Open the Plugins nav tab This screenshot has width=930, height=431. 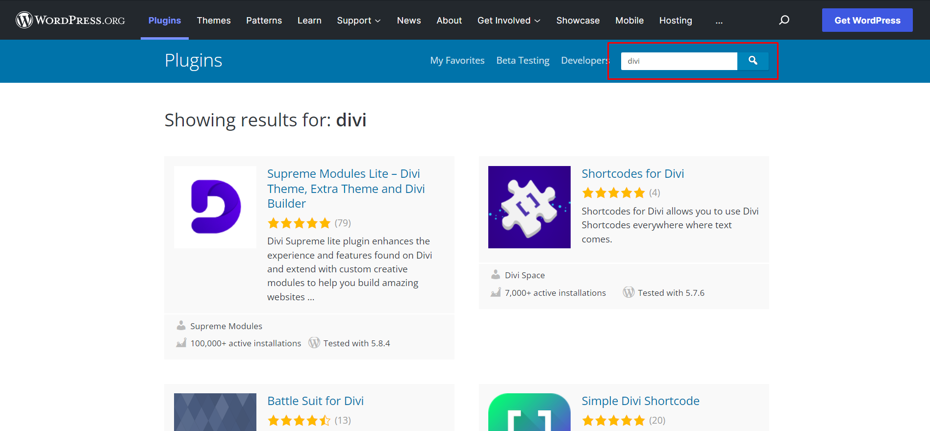click(165, 21)
